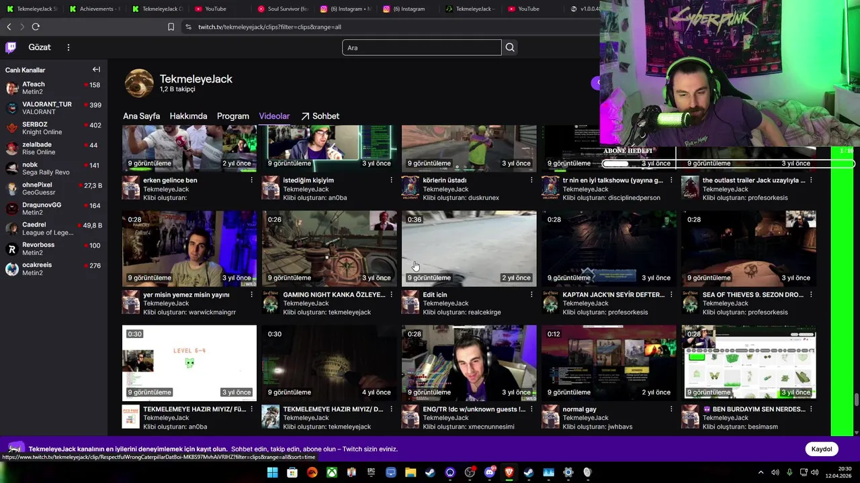Viewport: 860px width, 483px height.
Task: Open site settings icon beside URL
Action: click(188, 27)
